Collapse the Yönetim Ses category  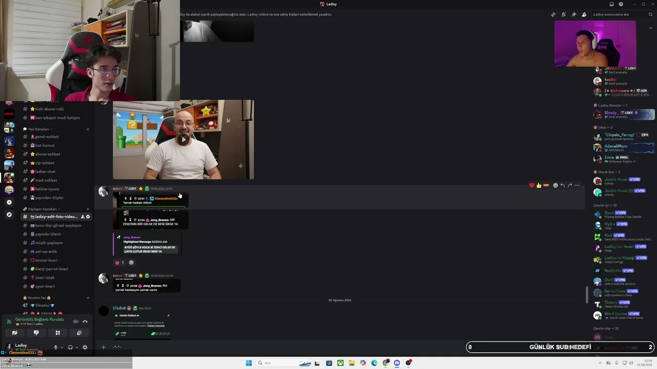(38, 298)
